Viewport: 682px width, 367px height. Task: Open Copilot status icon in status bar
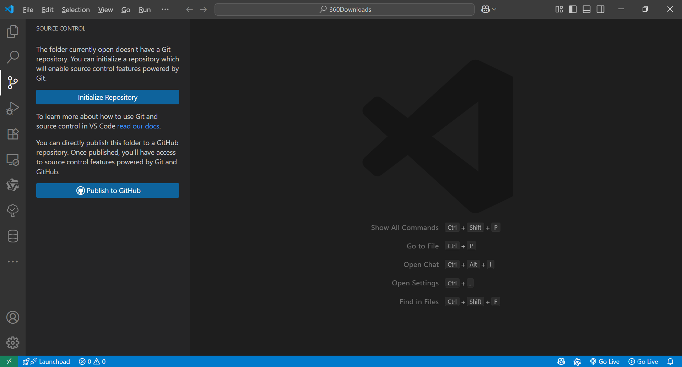tap(561, 361)
